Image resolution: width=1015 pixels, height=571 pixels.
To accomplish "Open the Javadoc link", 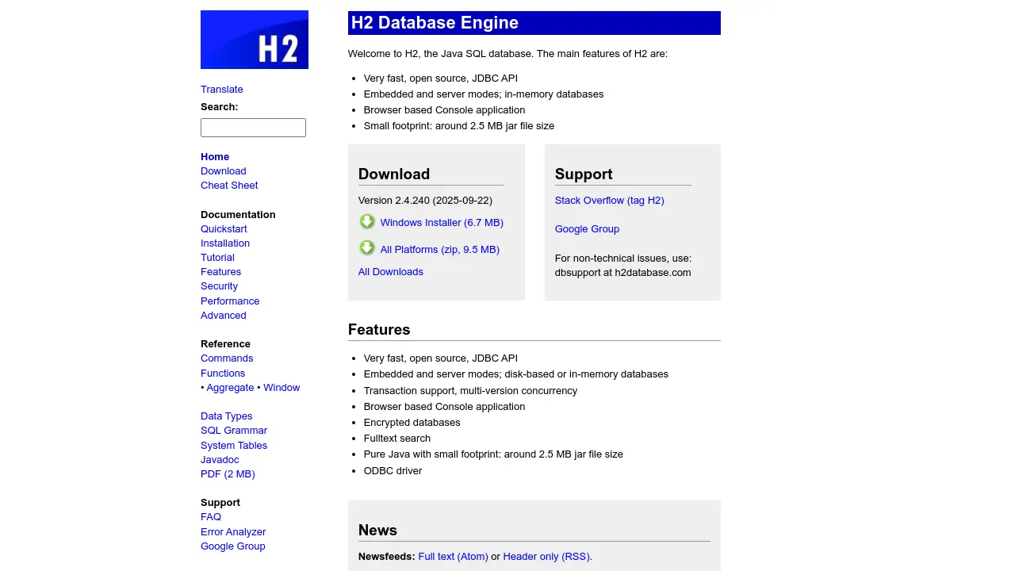I will 220,460.
